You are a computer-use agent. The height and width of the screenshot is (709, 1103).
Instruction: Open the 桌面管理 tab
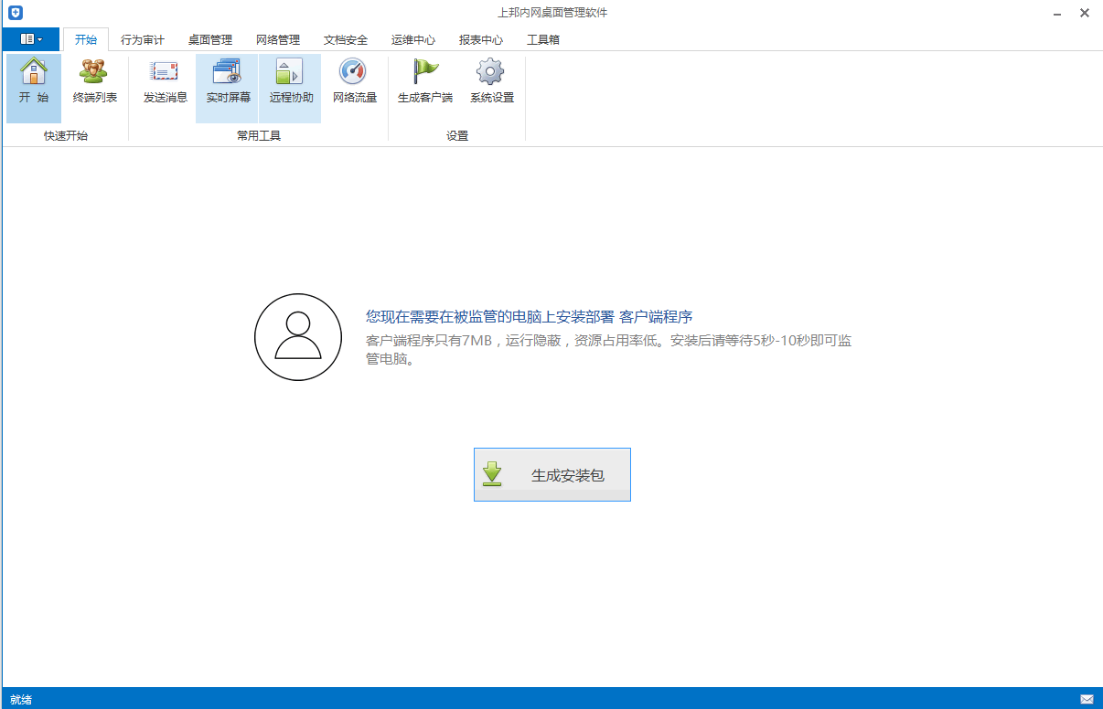click(210, 40)
